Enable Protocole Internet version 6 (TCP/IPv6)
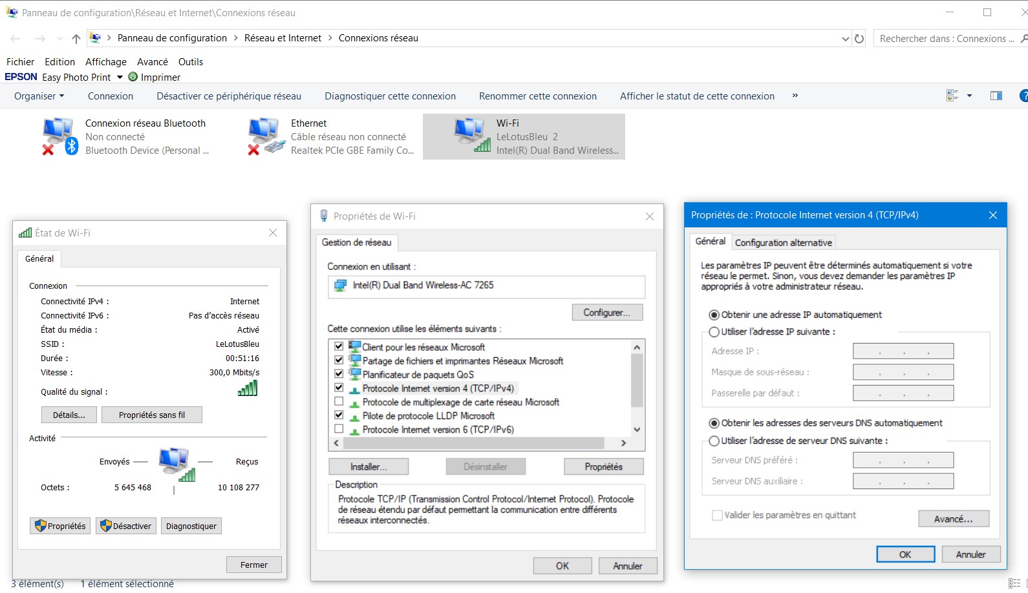Screen dimensions: 1028x593 pyautogui.click(x=339, y=429)
